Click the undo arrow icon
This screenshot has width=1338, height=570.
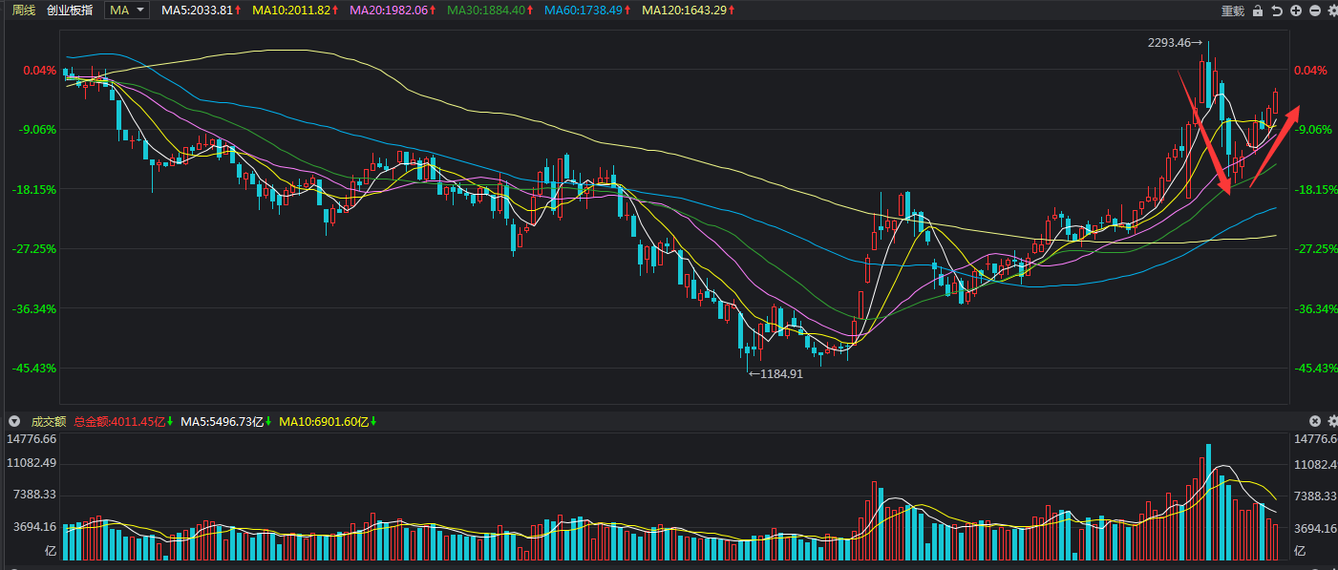(x=1276, y=11)
